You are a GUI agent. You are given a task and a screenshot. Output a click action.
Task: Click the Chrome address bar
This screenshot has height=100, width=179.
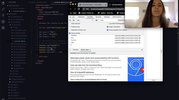coord(103,9)
